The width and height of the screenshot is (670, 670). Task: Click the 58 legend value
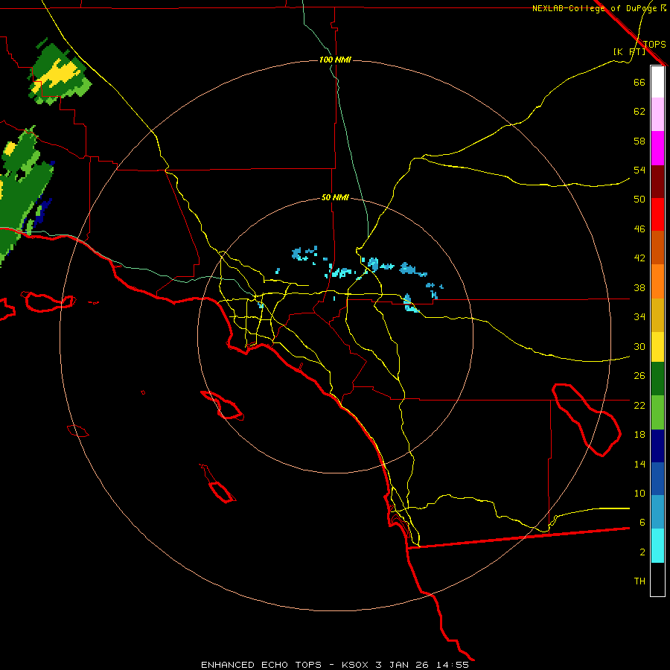tap(639, 141)
